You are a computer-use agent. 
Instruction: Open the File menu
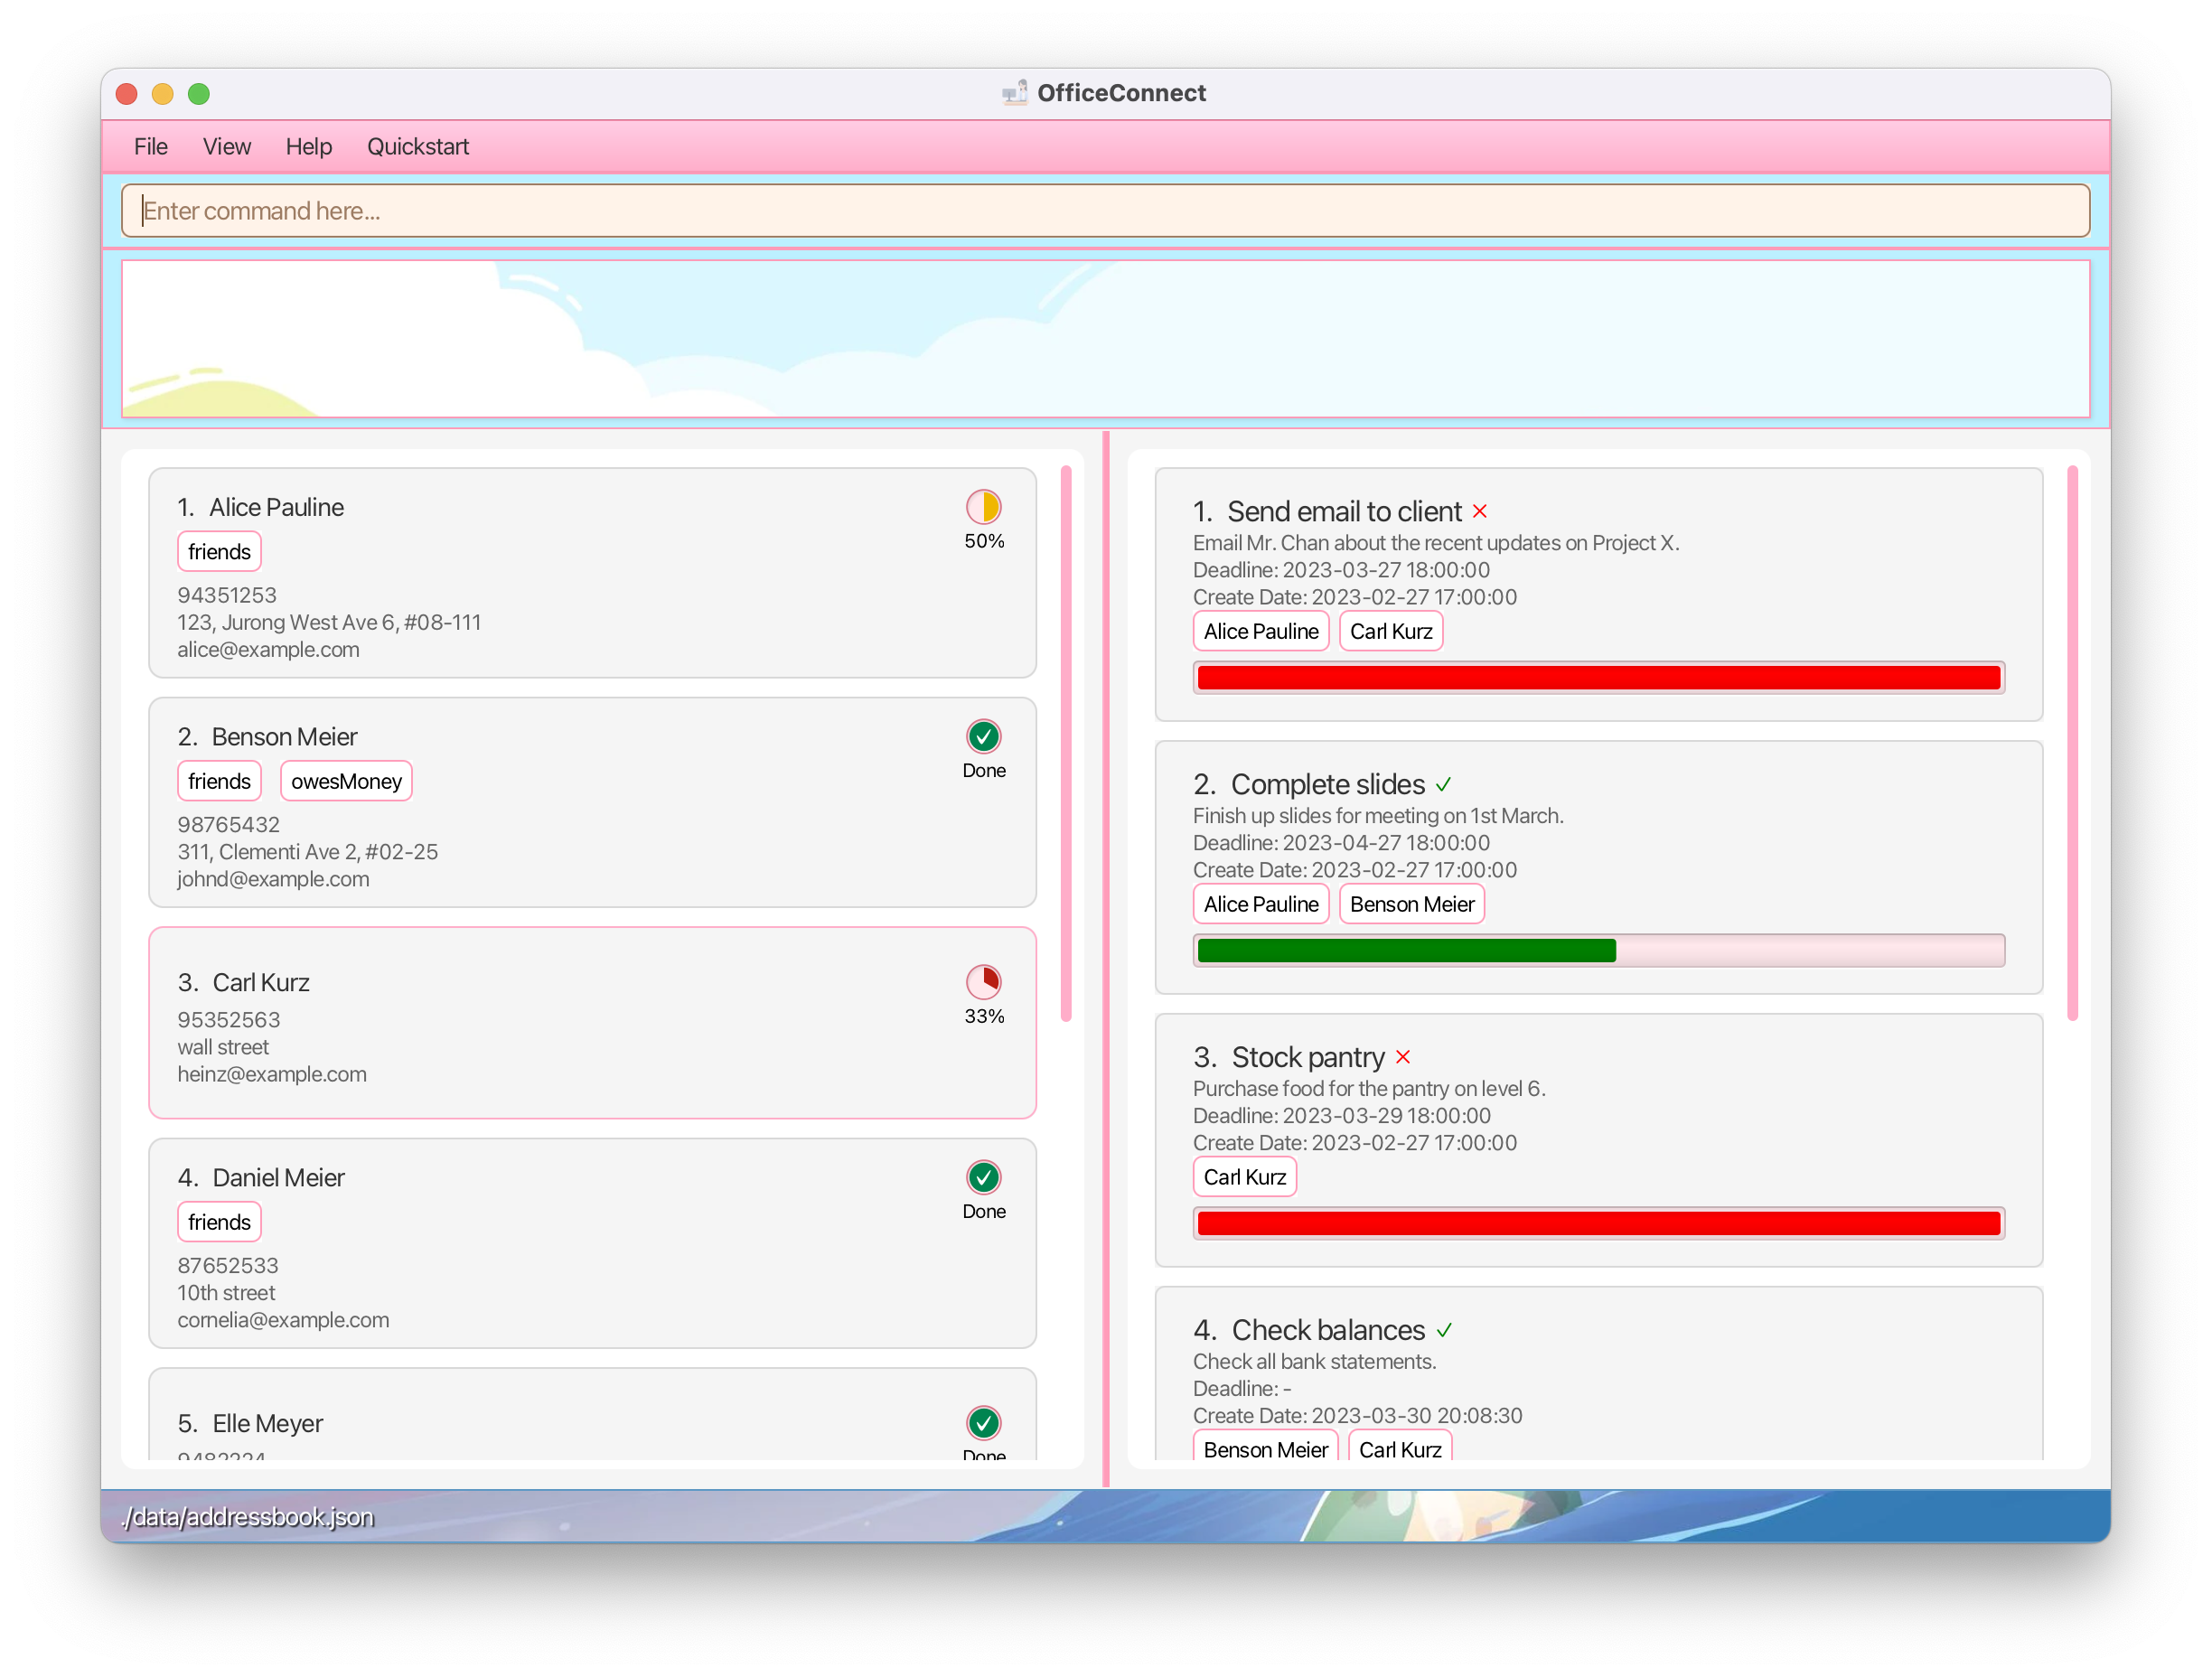[x=151, y=147]
